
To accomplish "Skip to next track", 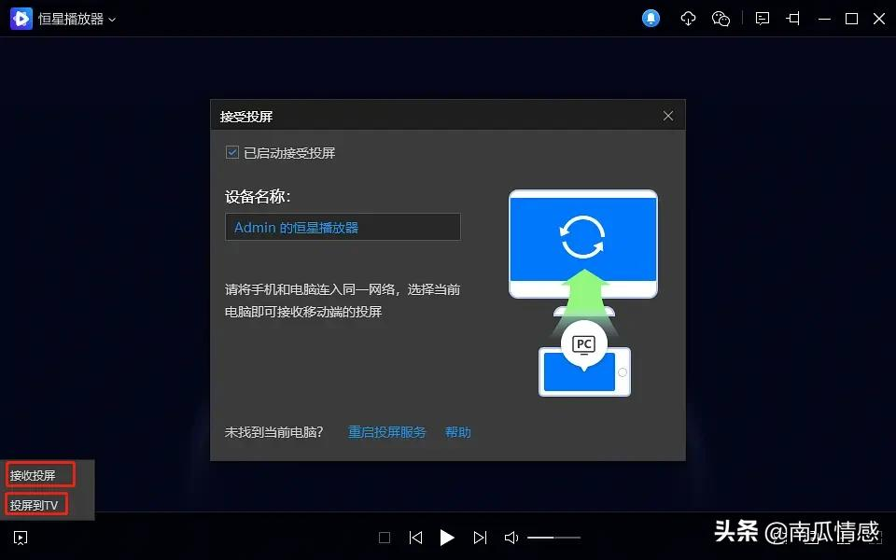I will (x=480, y=538).
